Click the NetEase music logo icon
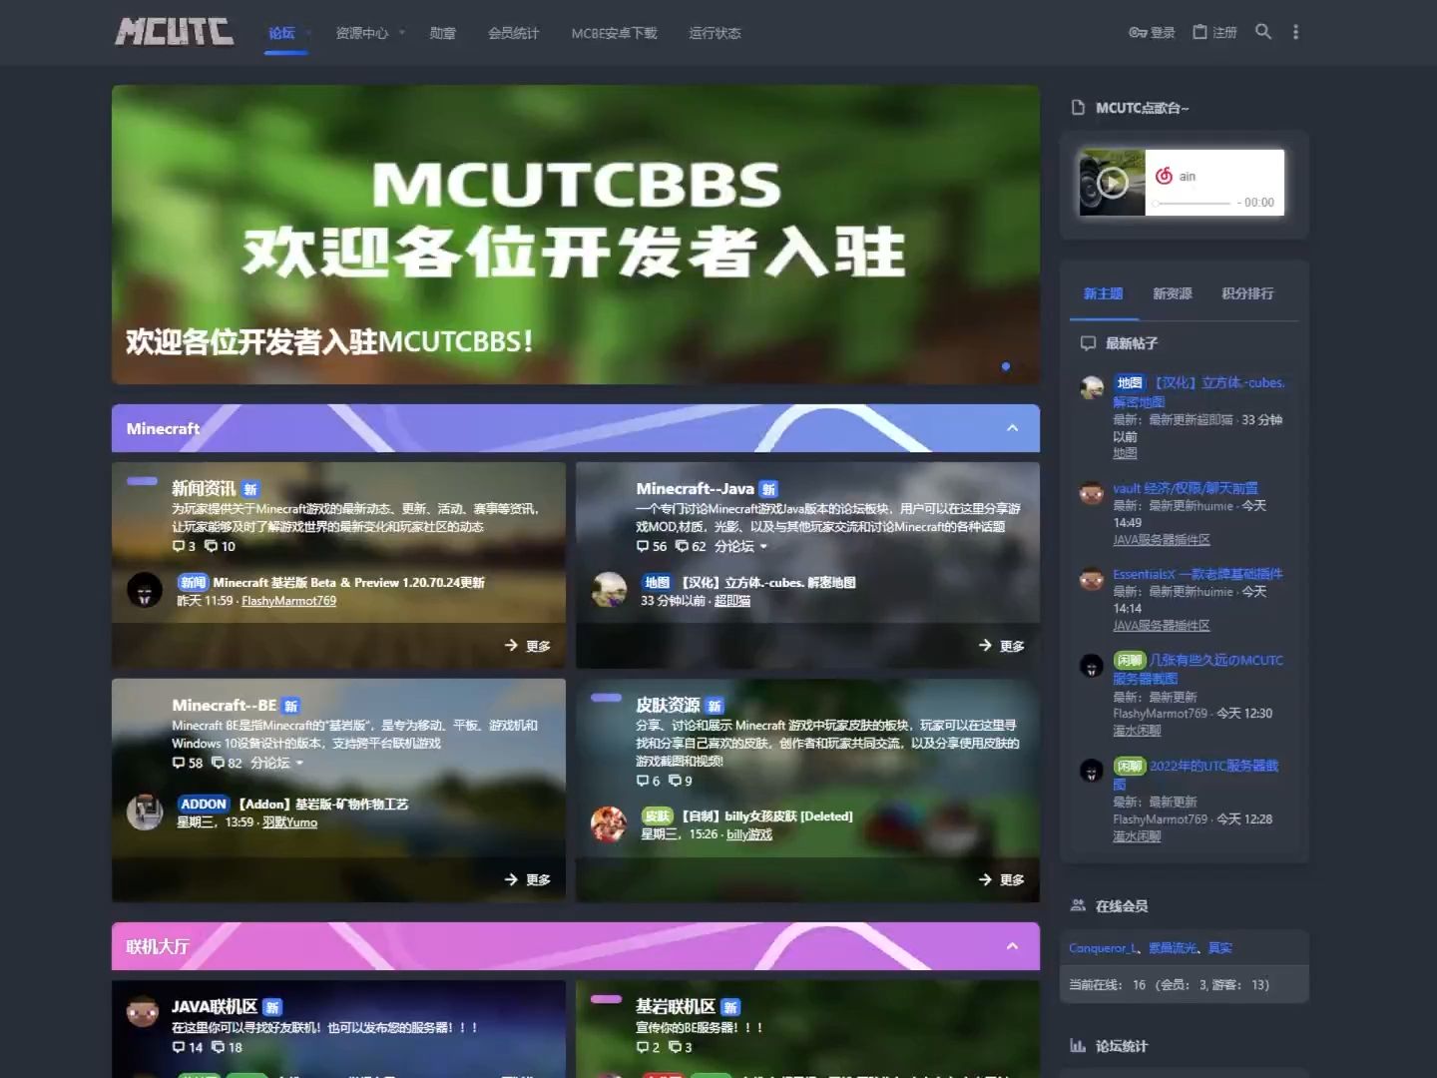This screenshot has height=1078, width=1437. click(x=1164, y=176)
